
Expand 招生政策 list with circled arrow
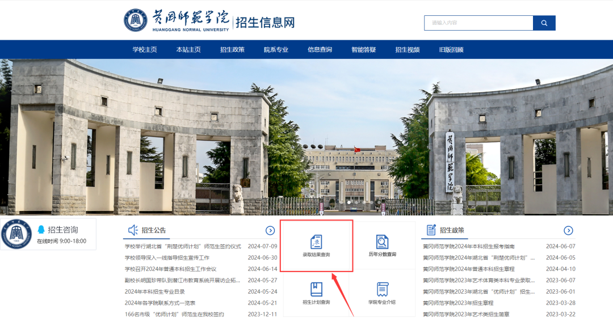click(568, 230)
